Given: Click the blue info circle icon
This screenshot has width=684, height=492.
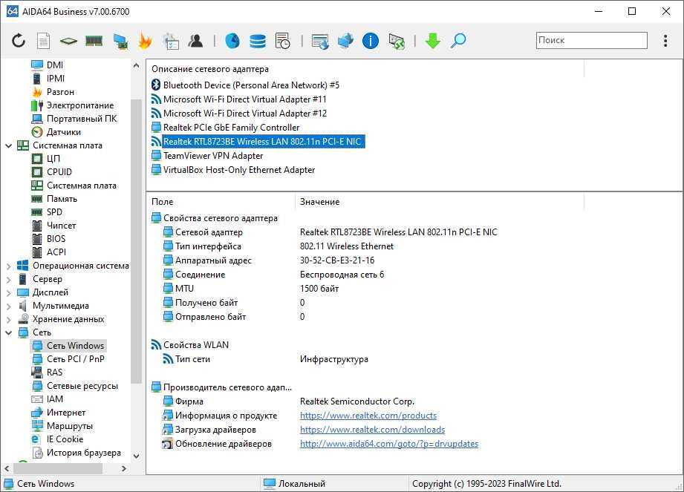Looking at the screenshot, I should pos(371,41).
